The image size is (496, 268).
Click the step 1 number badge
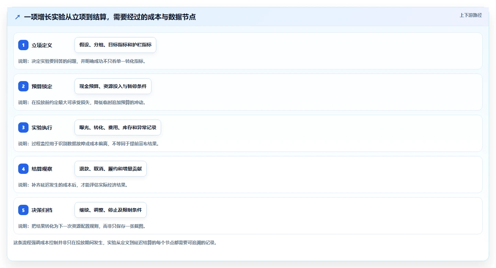point(23,45)
